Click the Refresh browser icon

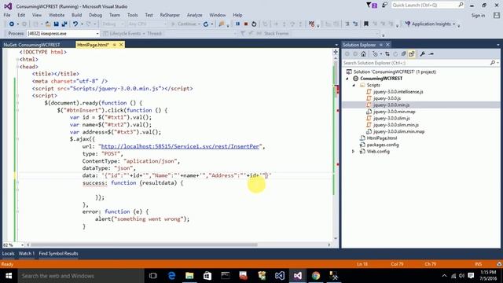coord(206,24)
